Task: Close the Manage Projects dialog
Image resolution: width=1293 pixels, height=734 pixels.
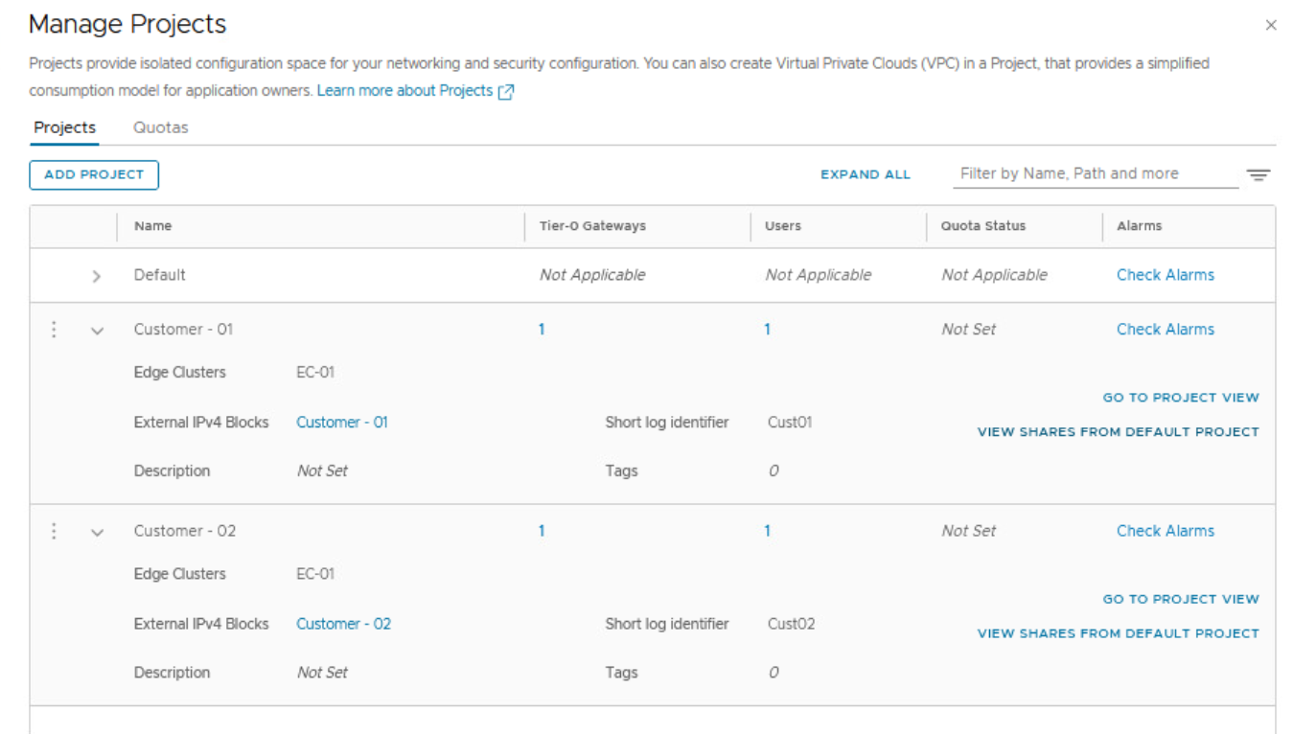Action: point(1271,26)
